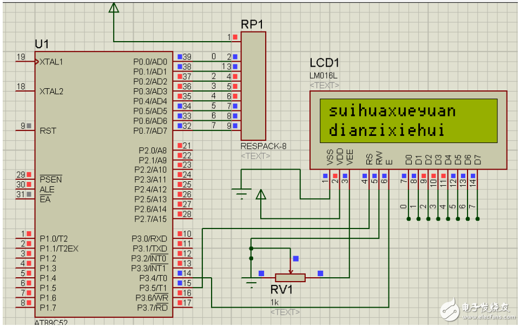This screenshot has height=326, width=520.
Task: Click the power arrow terminal beneath the LCD
Action: tap(261, 195)
